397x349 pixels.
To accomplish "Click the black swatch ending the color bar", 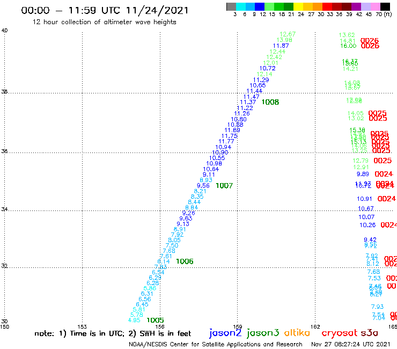I will pos(385,6).
